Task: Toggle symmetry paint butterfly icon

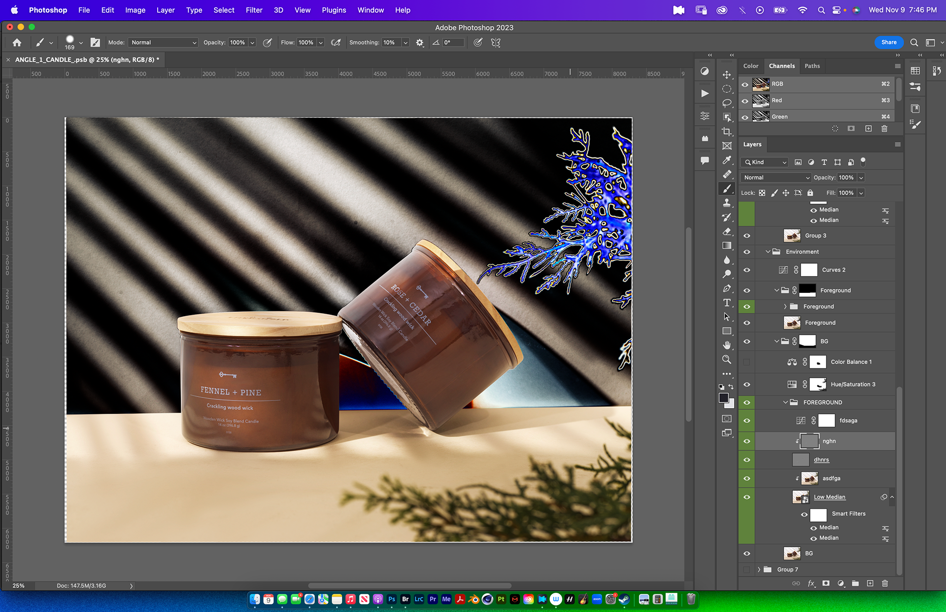Action: [496, 42]
